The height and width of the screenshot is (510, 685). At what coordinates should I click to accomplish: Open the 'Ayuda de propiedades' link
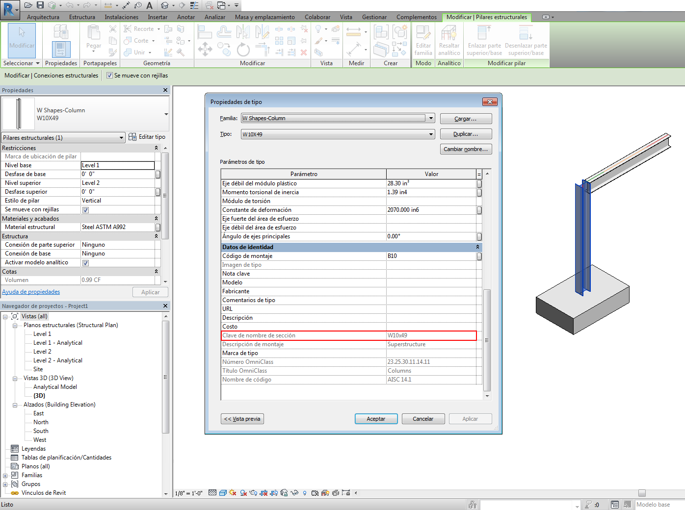tap(31, 292)
